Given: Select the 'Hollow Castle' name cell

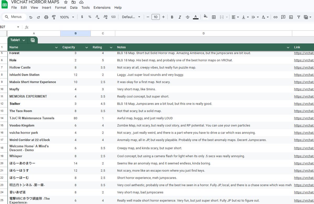Looking at the screenshot, I should (x=34, y=68).
